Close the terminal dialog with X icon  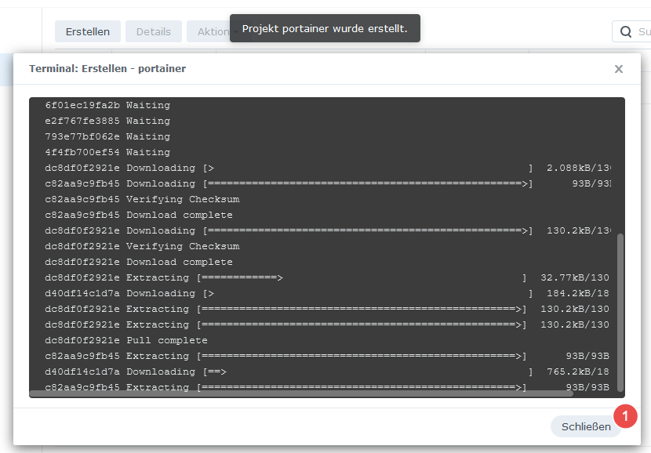[619, 69]
